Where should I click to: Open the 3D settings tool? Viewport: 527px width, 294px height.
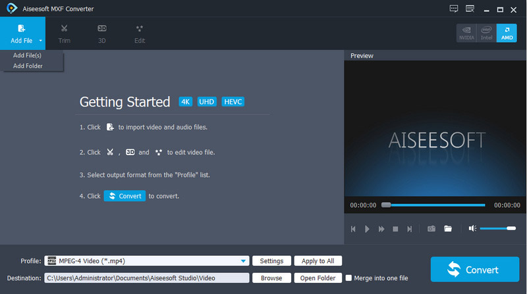(x=102, y=34)
